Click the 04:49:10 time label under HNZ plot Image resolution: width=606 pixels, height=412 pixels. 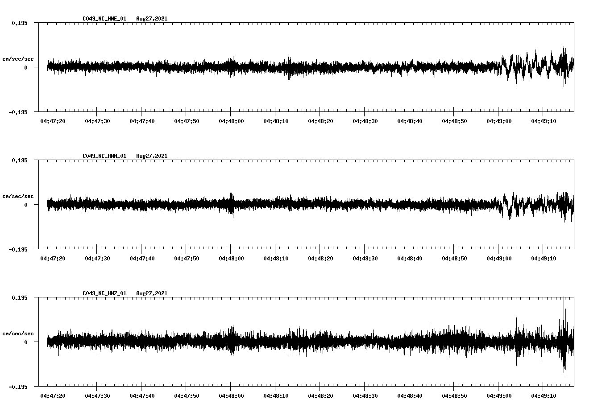point(544,396)
